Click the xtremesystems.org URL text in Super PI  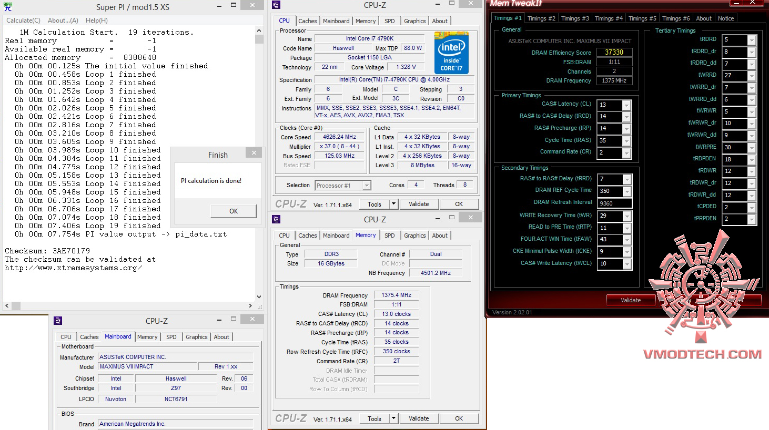click(x=74, y=268)
